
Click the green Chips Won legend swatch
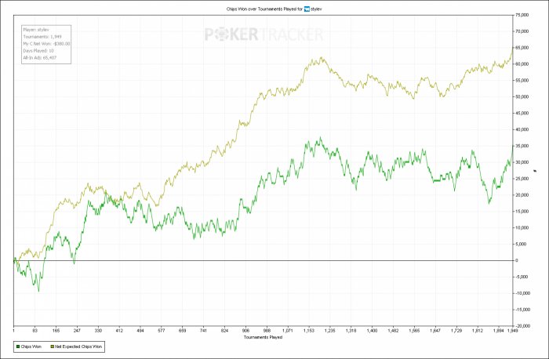[18, 346]
